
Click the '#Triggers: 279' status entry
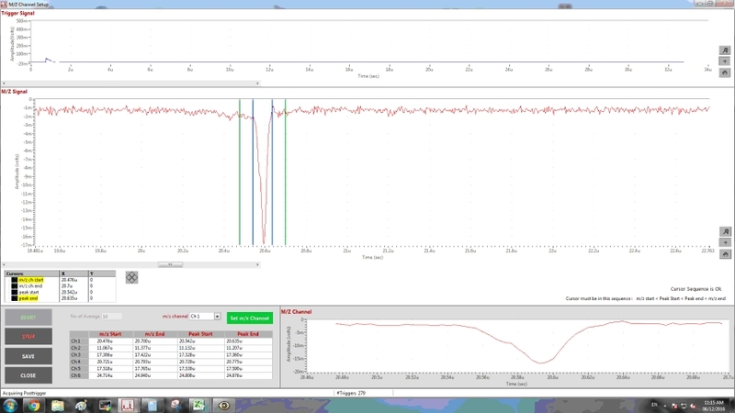click(x=351, y=394)
